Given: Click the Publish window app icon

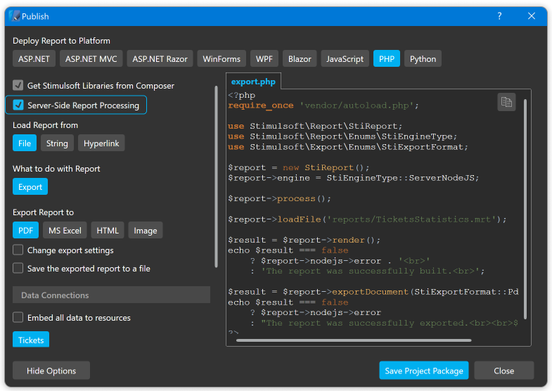Looking at the screenshot, I should [15, 16].
